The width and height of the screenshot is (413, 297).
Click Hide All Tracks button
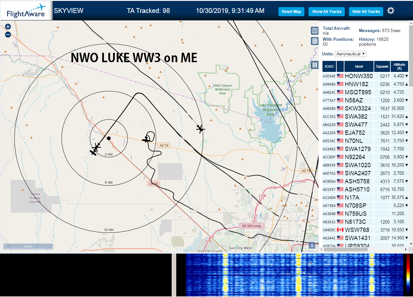pos(366,12)
